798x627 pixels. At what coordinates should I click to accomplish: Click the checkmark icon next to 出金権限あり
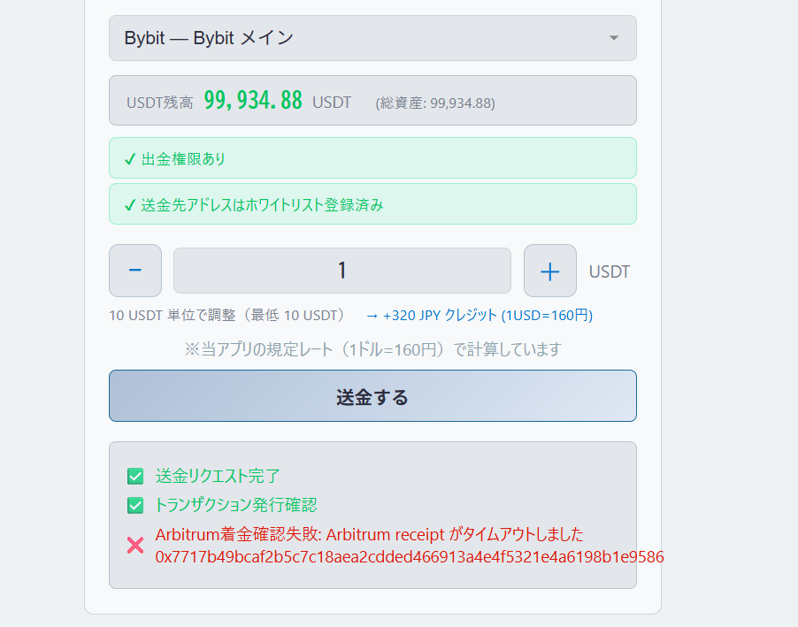click(130, 159)
